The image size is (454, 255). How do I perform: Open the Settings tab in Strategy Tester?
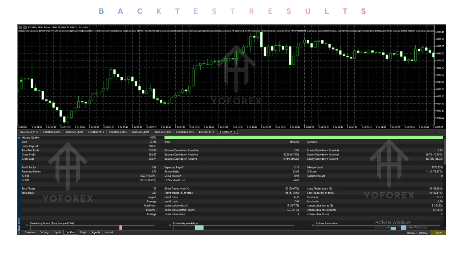click(x=45, y=232)
